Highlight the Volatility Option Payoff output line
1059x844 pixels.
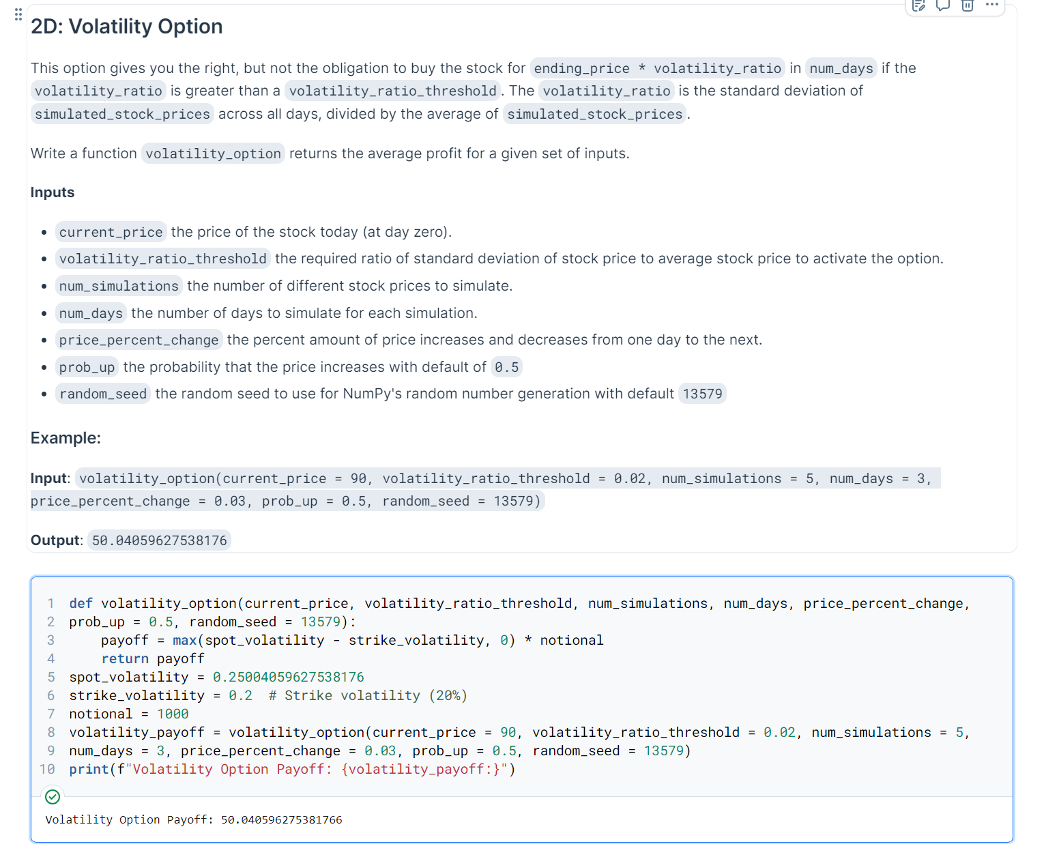193,819
